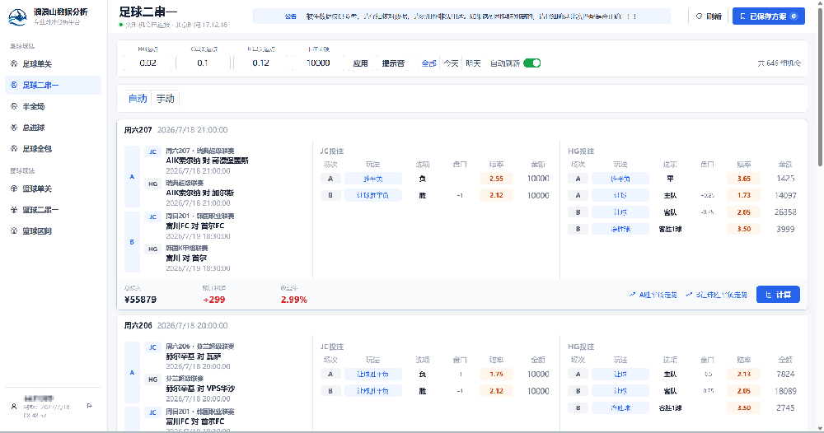
Task: Click the total stake ¥55879
Action: (x=140, y=300)
